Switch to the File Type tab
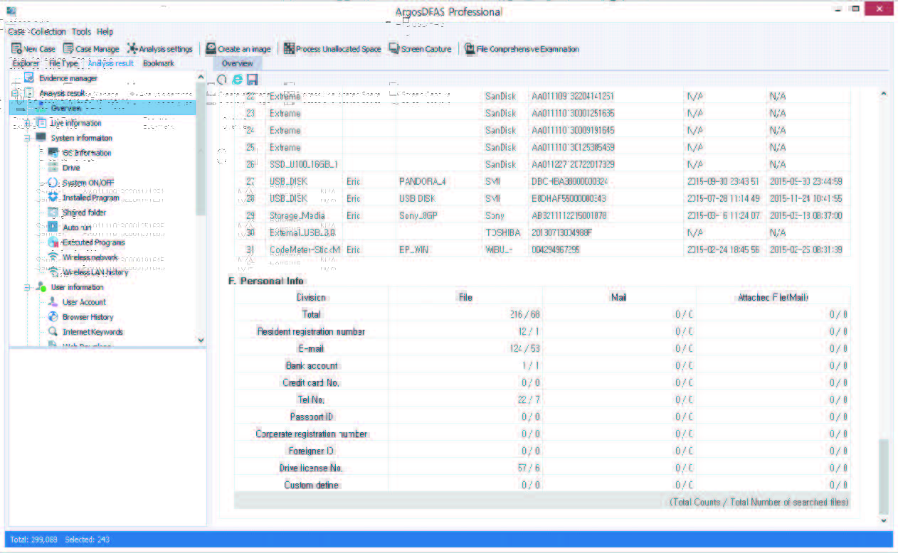This screenshot has height=553, width=898. [63, 63]
